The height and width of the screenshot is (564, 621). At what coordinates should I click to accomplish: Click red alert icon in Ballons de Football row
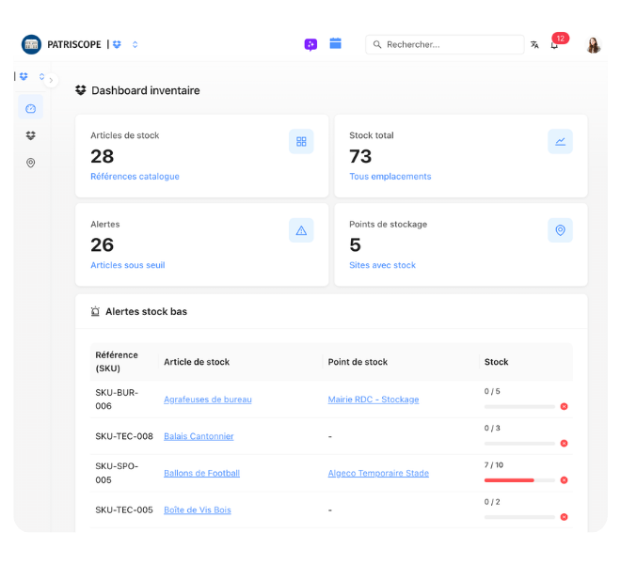564,480
